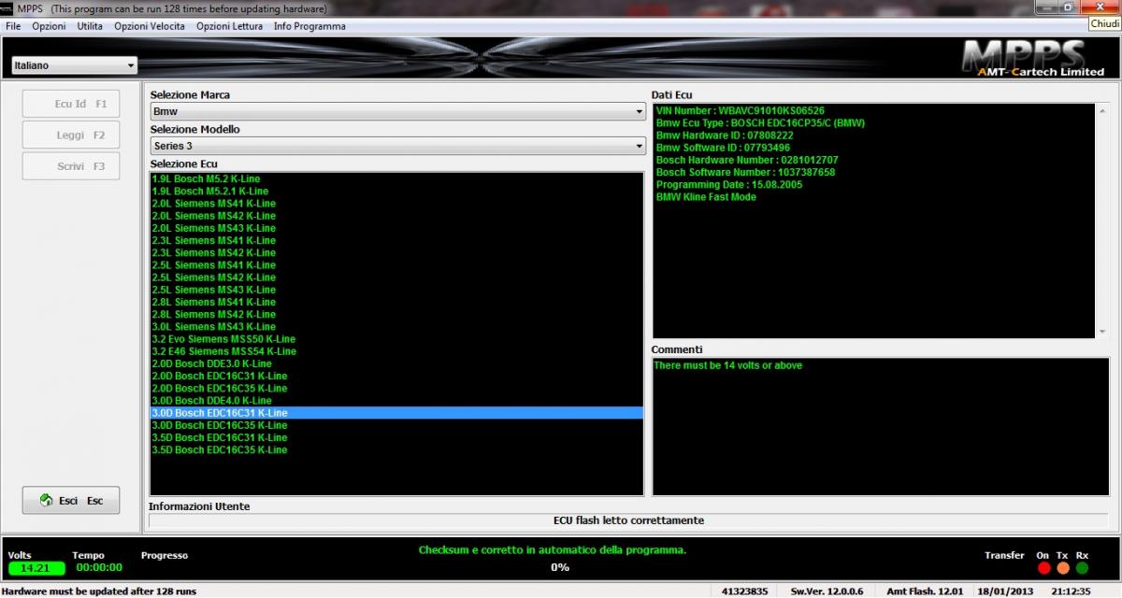
Task: Select 2.3L Siemens MS41 K-Line
Action: (x=396, y=240)
